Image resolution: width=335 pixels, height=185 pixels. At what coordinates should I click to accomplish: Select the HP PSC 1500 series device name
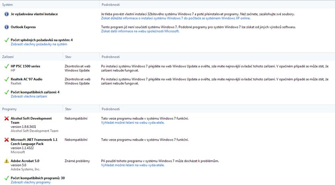tap(25, 66)
